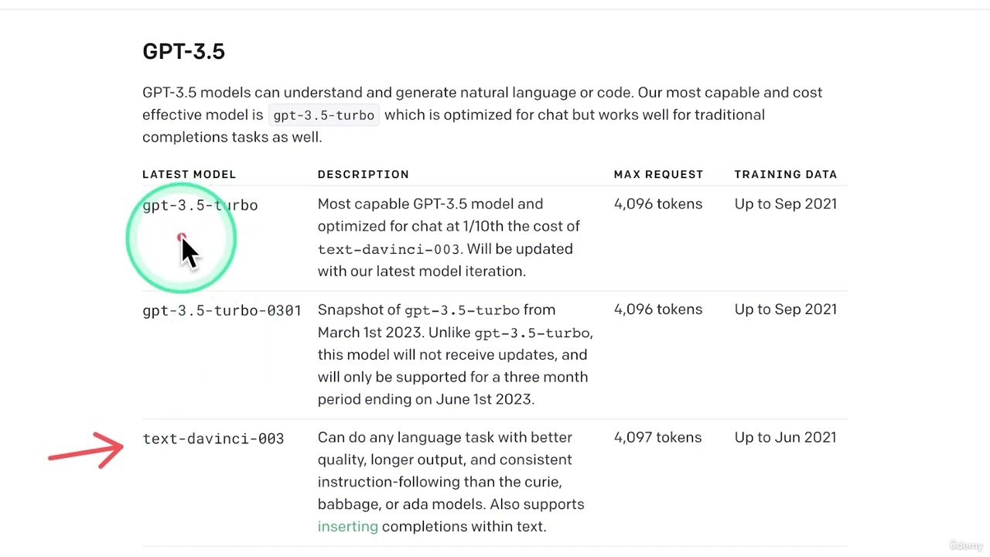Click the 4,097 tokens cell
Viewport: 990px width, 557px height.
point(658,437)
